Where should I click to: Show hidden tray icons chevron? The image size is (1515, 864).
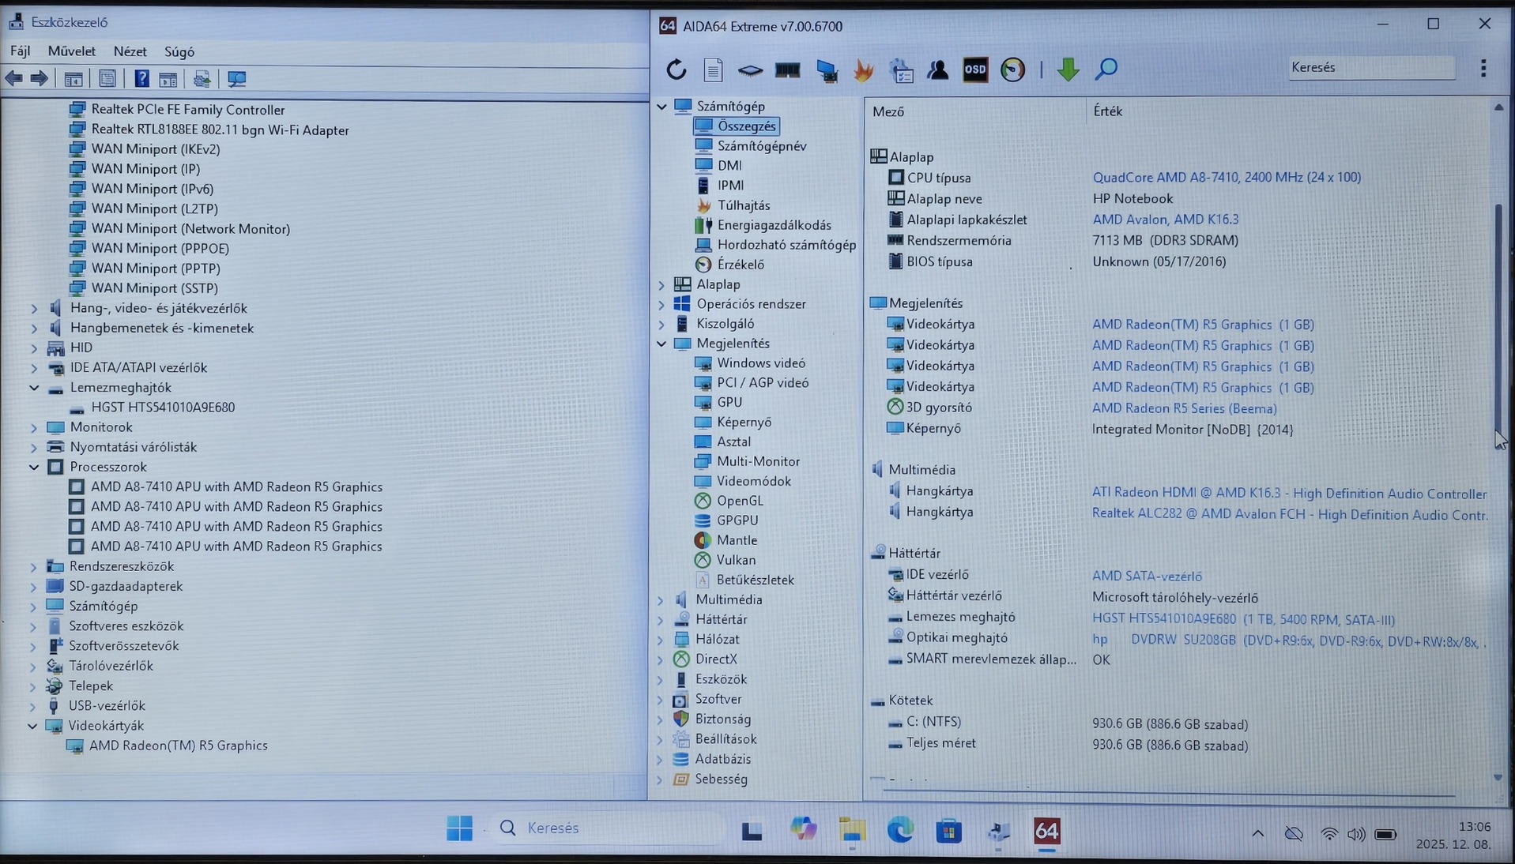pos(1257,833)
